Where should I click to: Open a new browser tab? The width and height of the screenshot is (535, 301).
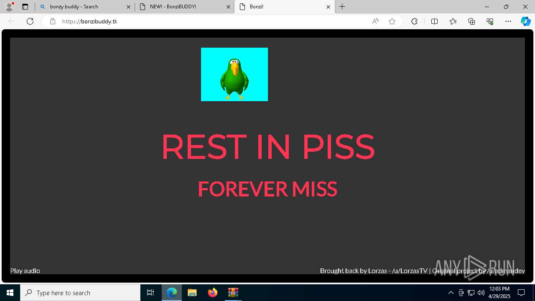click(x=342, y=7)
